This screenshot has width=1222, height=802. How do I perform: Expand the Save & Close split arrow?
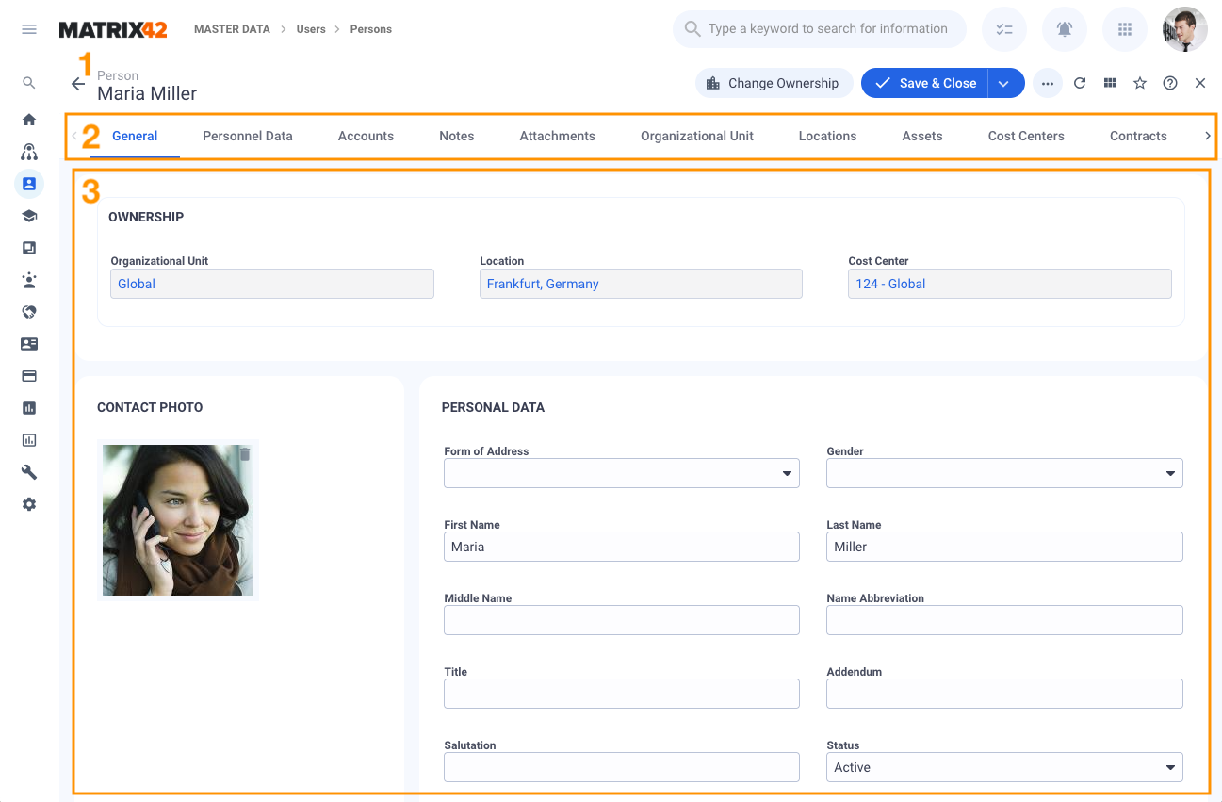[x=1004, y=83]
